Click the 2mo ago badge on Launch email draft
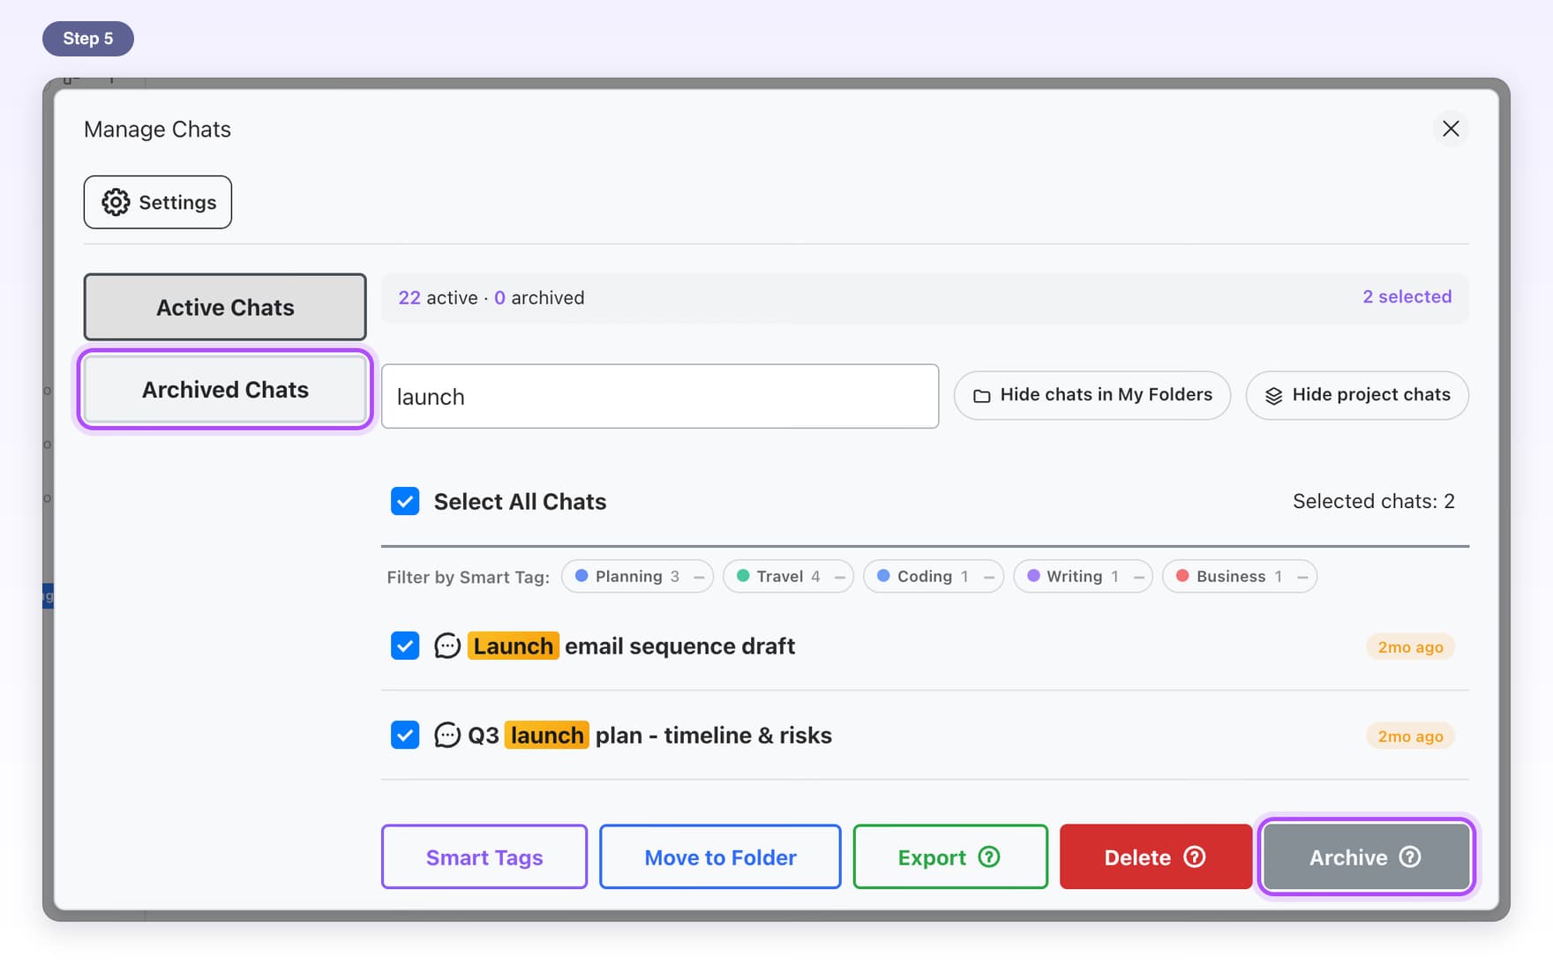 point(1410,646)
